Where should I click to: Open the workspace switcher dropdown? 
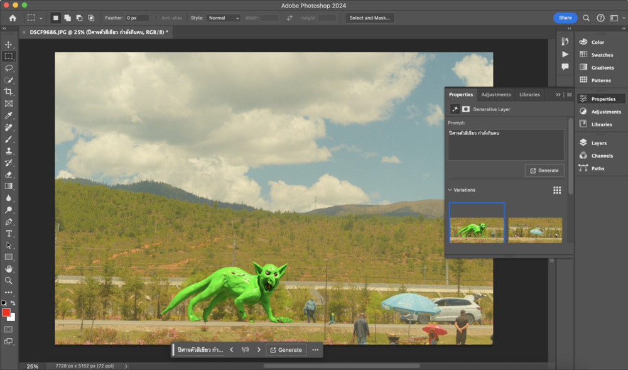(615, 18)
